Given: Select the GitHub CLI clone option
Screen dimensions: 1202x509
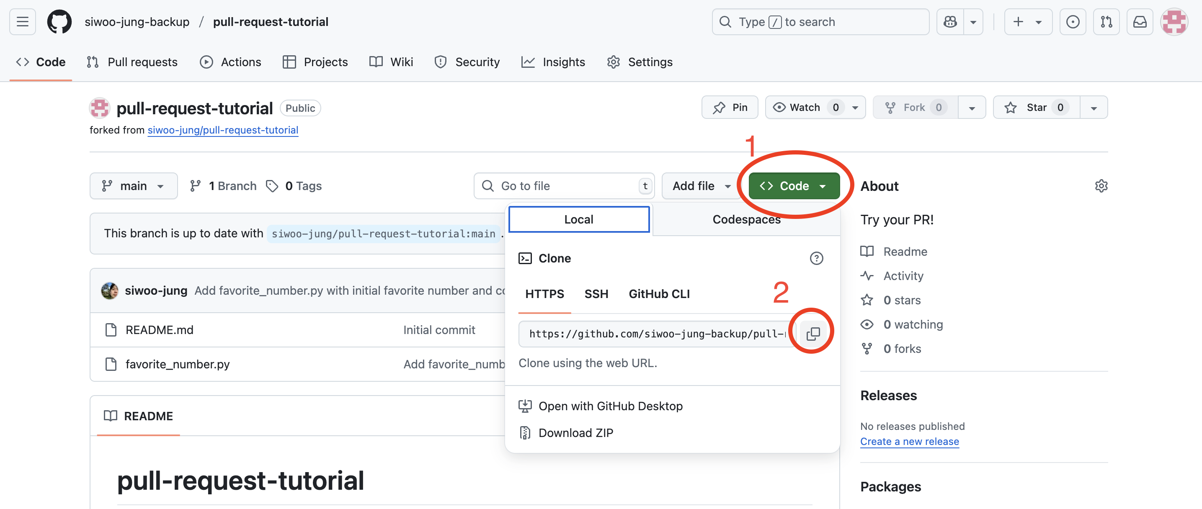Looking at the screenshot, I should click(x=659, y=294).
